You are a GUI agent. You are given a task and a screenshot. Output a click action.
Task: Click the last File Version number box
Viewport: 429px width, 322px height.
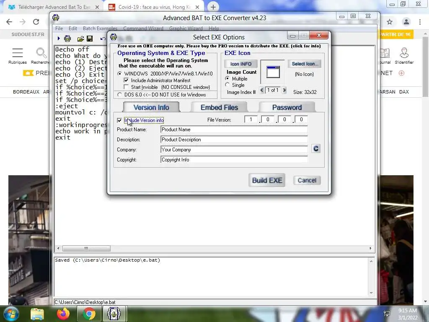(301, 119)
